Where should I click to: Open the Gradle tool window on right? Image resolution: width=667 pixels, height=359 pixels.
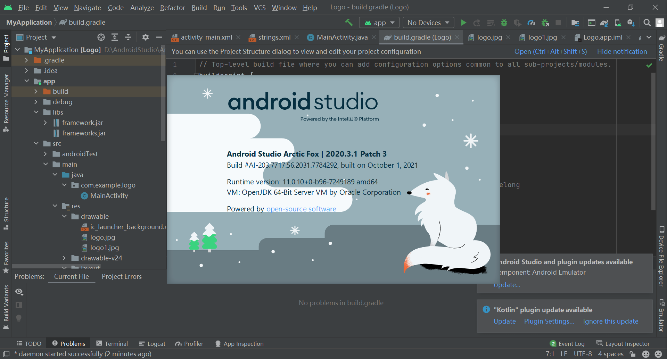(x=662, y=48)
